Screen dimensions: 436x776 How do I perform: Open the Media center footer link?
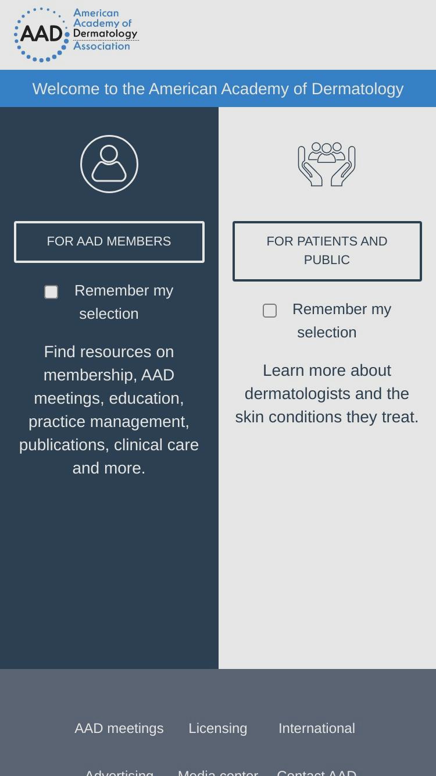click(218, 771)
